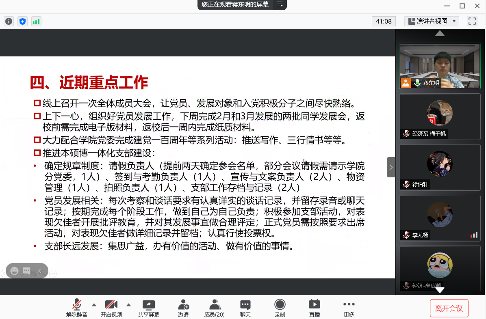Click the Share Screen (共享屏幕) button

click(148, 308)
